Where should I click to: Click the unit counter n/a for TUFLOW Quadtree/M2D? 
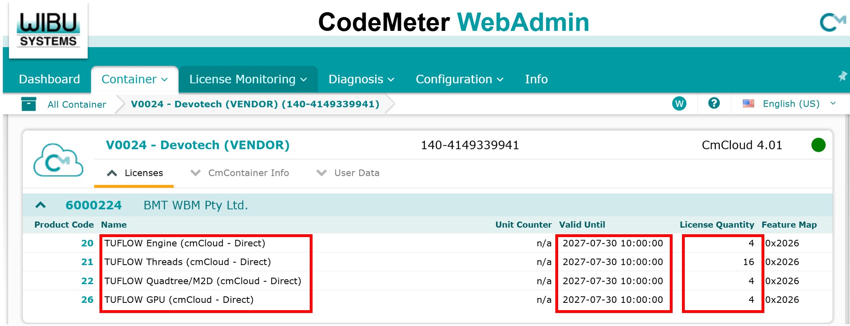[544, 281]
